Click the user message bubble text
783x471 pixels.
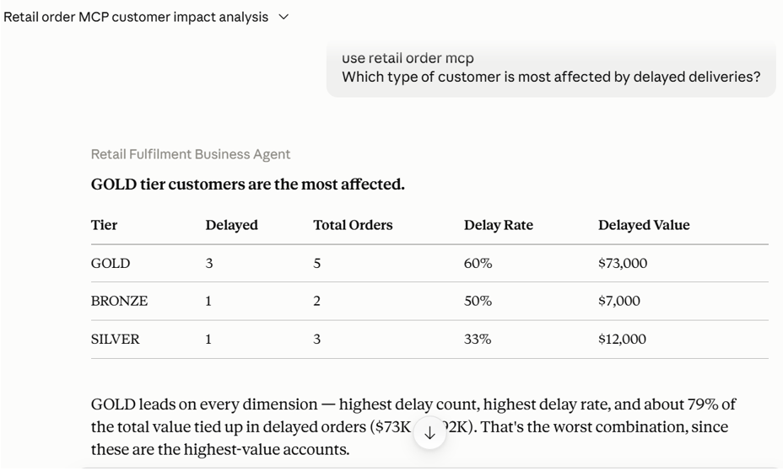[x=551, y=67]
